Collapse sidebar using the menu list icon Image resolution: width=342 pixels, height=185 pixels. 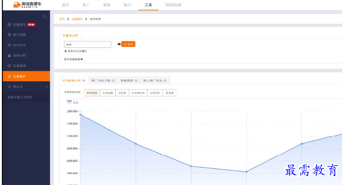pyautogui.click(x=45, y=16)
